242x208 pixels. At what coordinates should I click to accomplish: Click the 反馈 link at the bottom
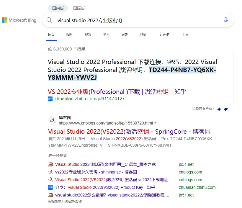[79, 202]
